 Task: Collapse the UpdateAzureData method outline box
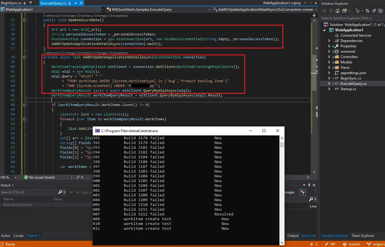pyautogui.click(x=25, y=20)
